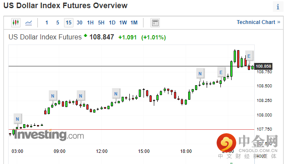Select the 1H interval
284x164 pixels.
(x=90, y=23)
